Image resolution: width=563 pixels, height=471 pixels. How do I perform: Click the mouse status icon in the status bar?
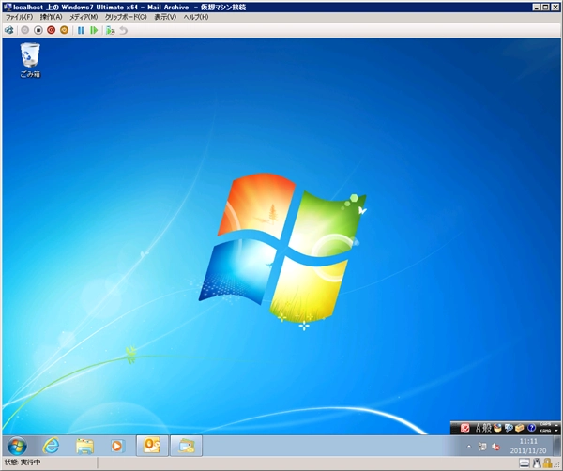coord(537,463)
